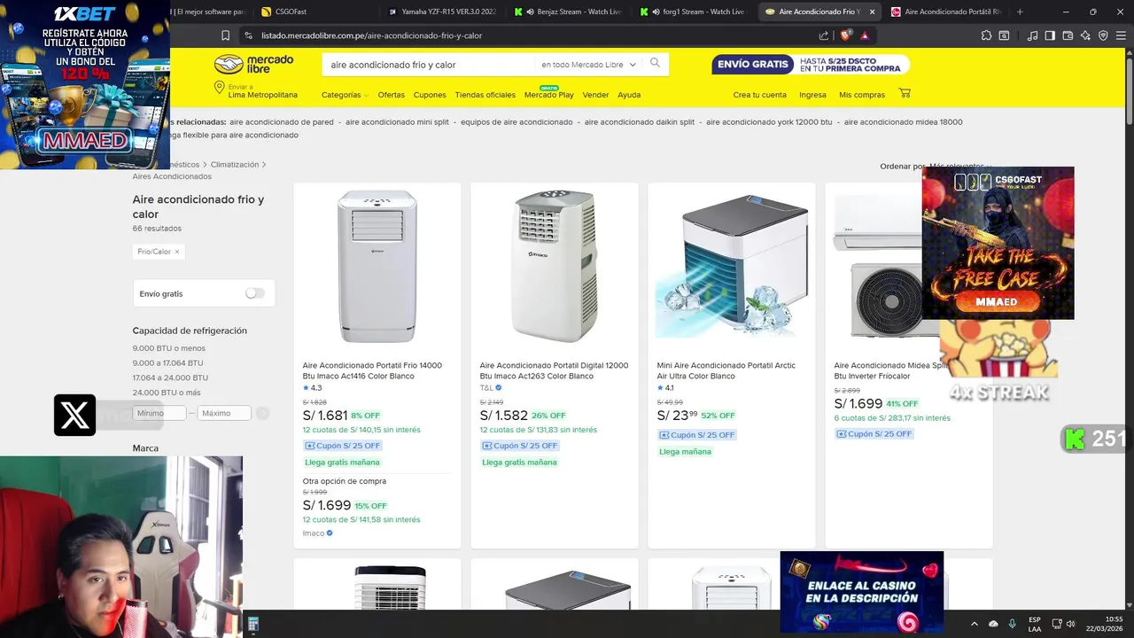The image size is (1134, 638).
Task: Open calculator app in taskbar
Action: (253, 625)
